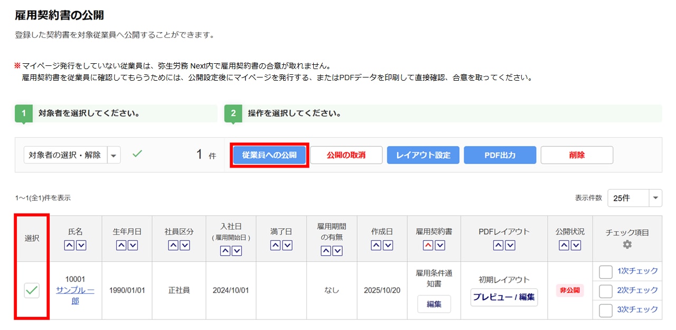This screenshot has height=330, width=676.
Task: Uncheck the selection box for サンプル一郎
Action: point(32,290)
